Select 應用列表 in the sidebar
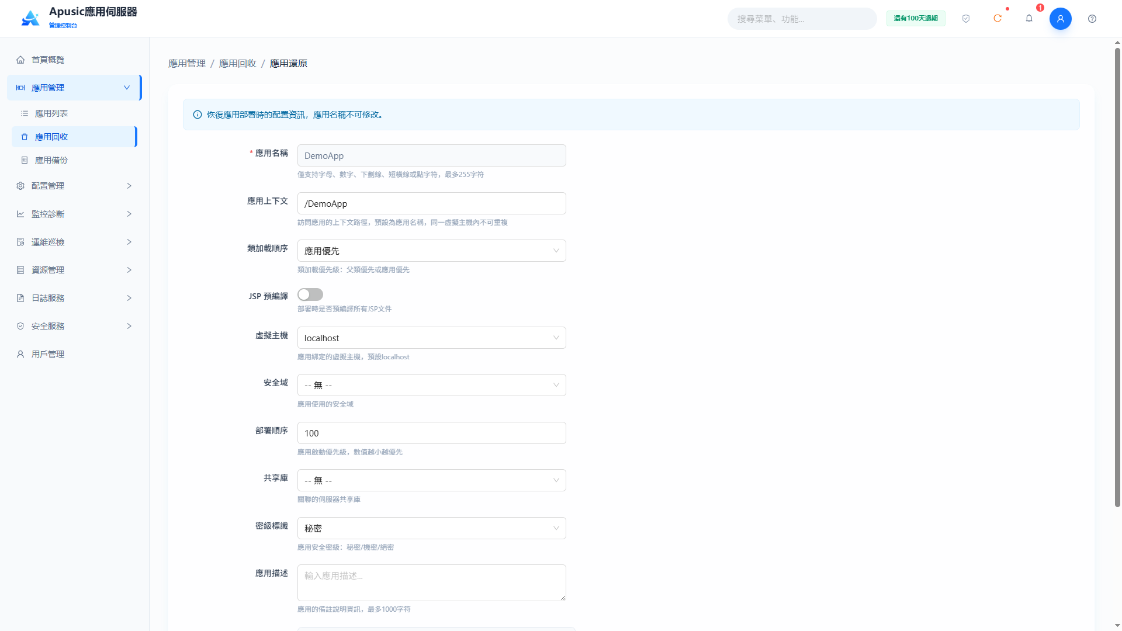The image size is (1122, 631). click(x=74, y=113)
